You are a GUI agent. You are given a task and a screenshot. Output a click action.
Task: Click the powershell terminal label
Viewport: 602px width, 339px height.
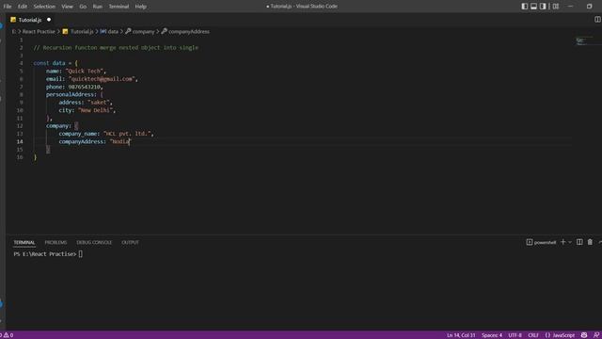(545, 243)
